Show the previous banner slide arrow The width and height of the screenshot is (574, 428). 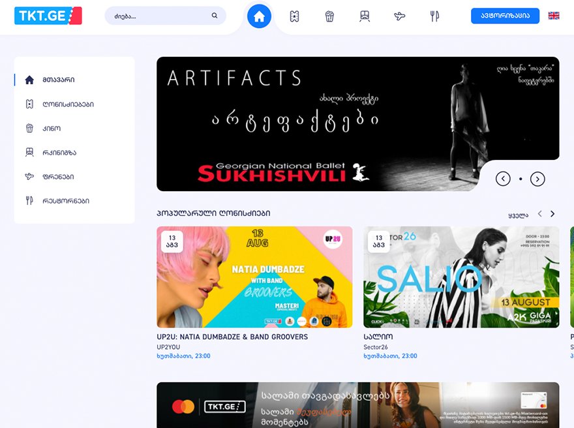[x=503, y=179]
